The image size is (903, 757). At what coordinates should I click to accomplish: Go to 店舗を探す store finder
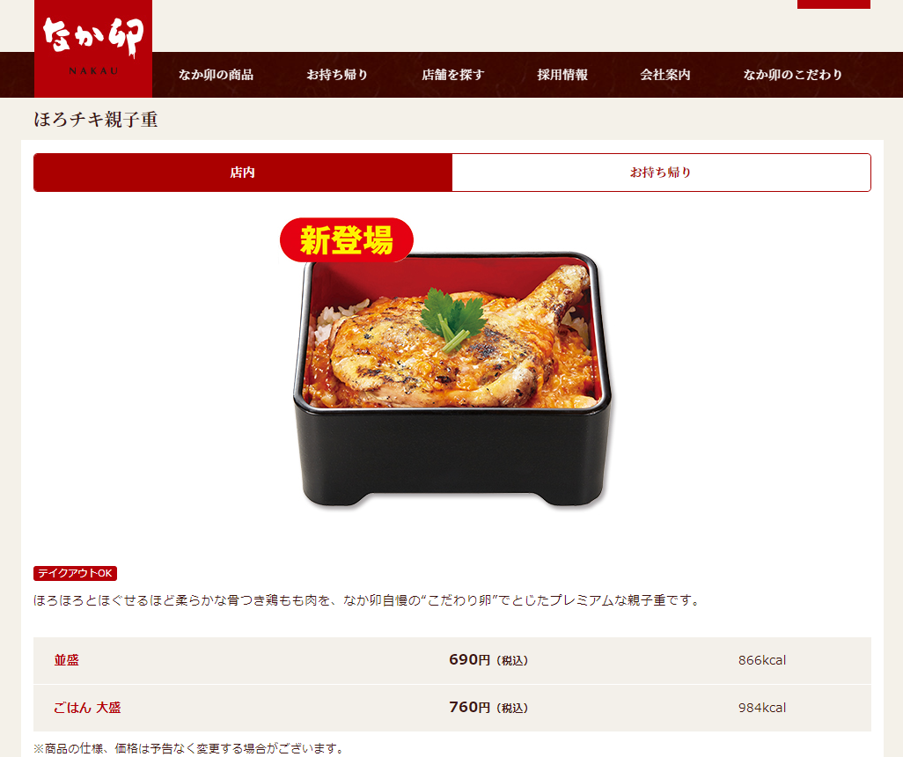tap(453, 75)
